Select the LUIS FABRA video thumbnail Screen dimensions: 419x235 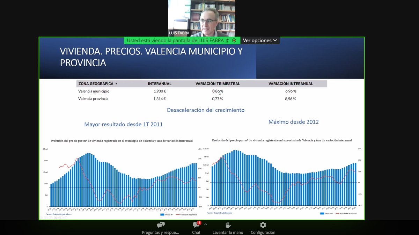pyautogui.click(x=201, y=18)
